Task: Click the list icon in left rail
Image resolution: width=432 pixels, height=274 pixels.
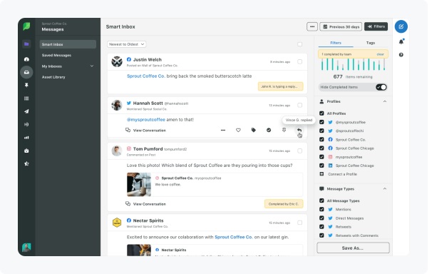Action: (26, 98)
